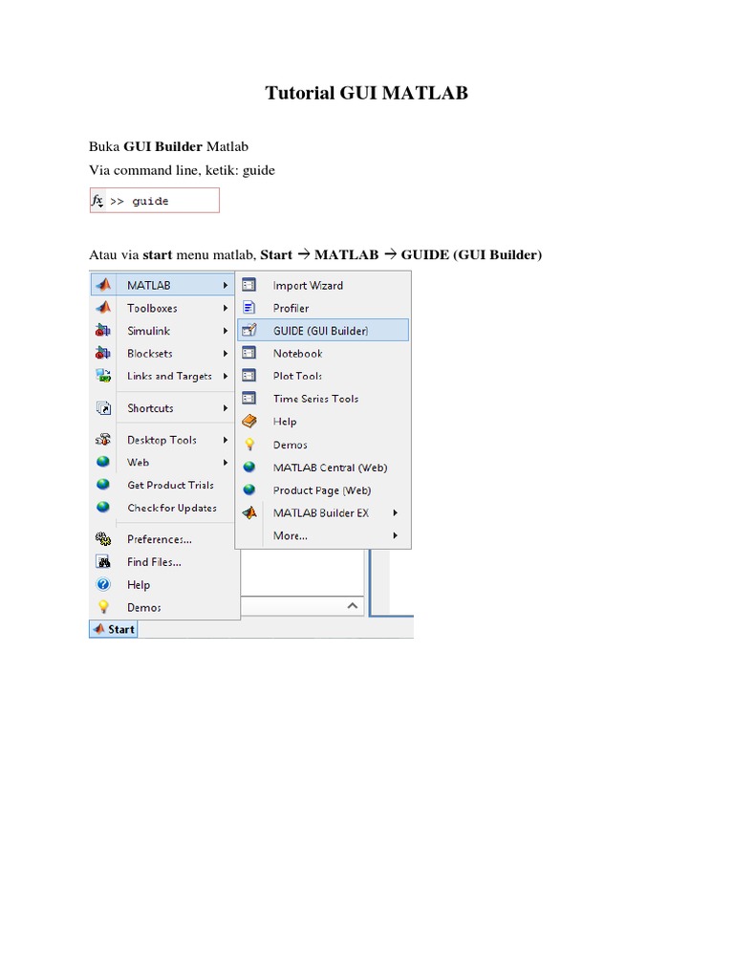Choose Check for Updates entry
Image resolution: width=734 pixels, height=979 pixels.
[x=164, y=508]
